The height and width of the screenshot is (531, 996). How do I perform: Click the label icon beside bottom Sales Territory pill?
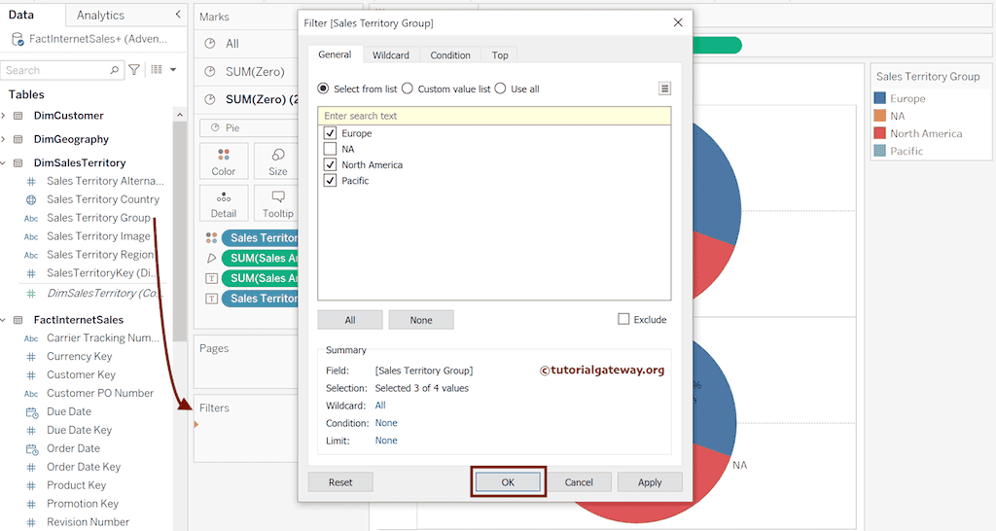pyautogui.click(x=211, y=299)
